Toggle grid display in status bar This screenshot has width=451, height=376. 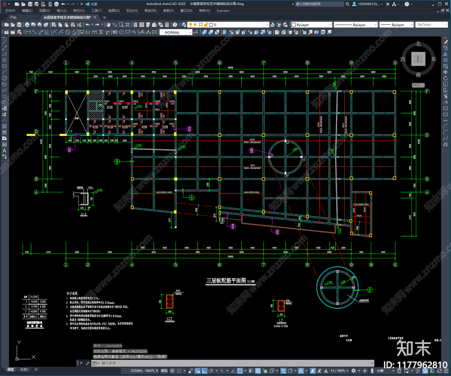pyautogui.click(x=172, y=371)
